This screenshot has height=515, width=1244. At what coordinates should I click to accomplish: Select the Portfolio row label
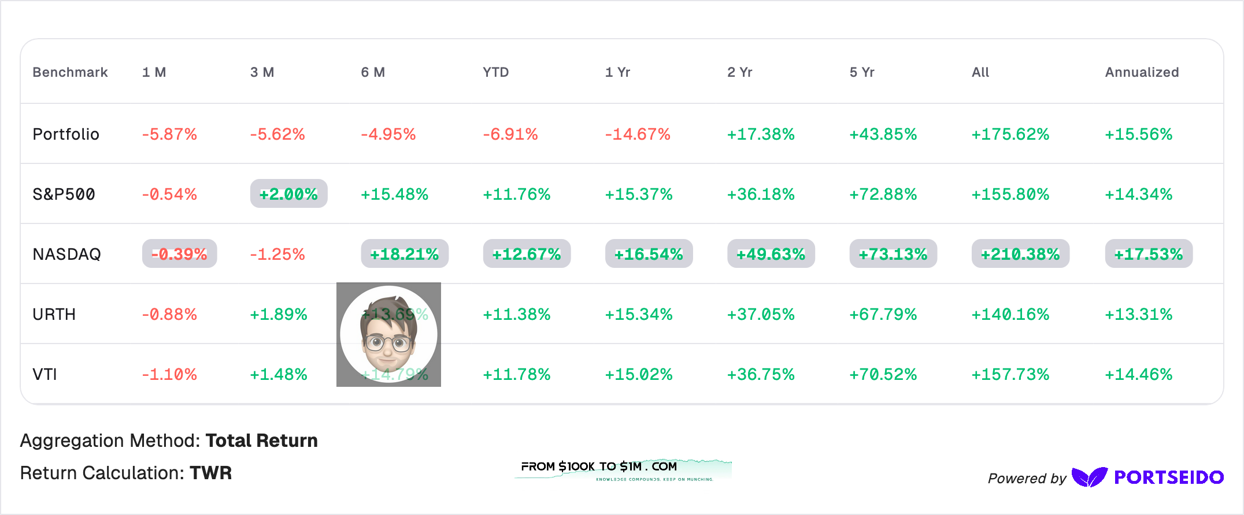point(66,134)
